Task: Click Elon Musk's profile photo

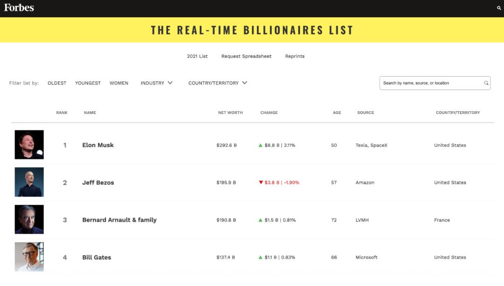Action: pyautogui.click(x=29, y=145)
